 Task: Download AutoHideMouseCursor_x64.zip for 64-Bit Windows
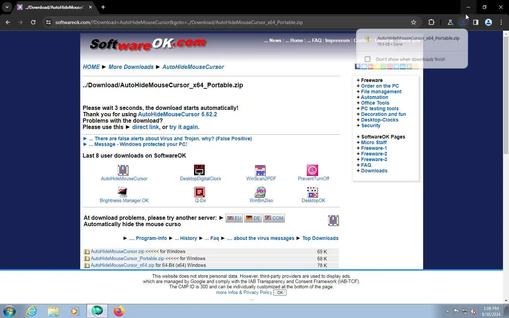click(x=122, y=265)
